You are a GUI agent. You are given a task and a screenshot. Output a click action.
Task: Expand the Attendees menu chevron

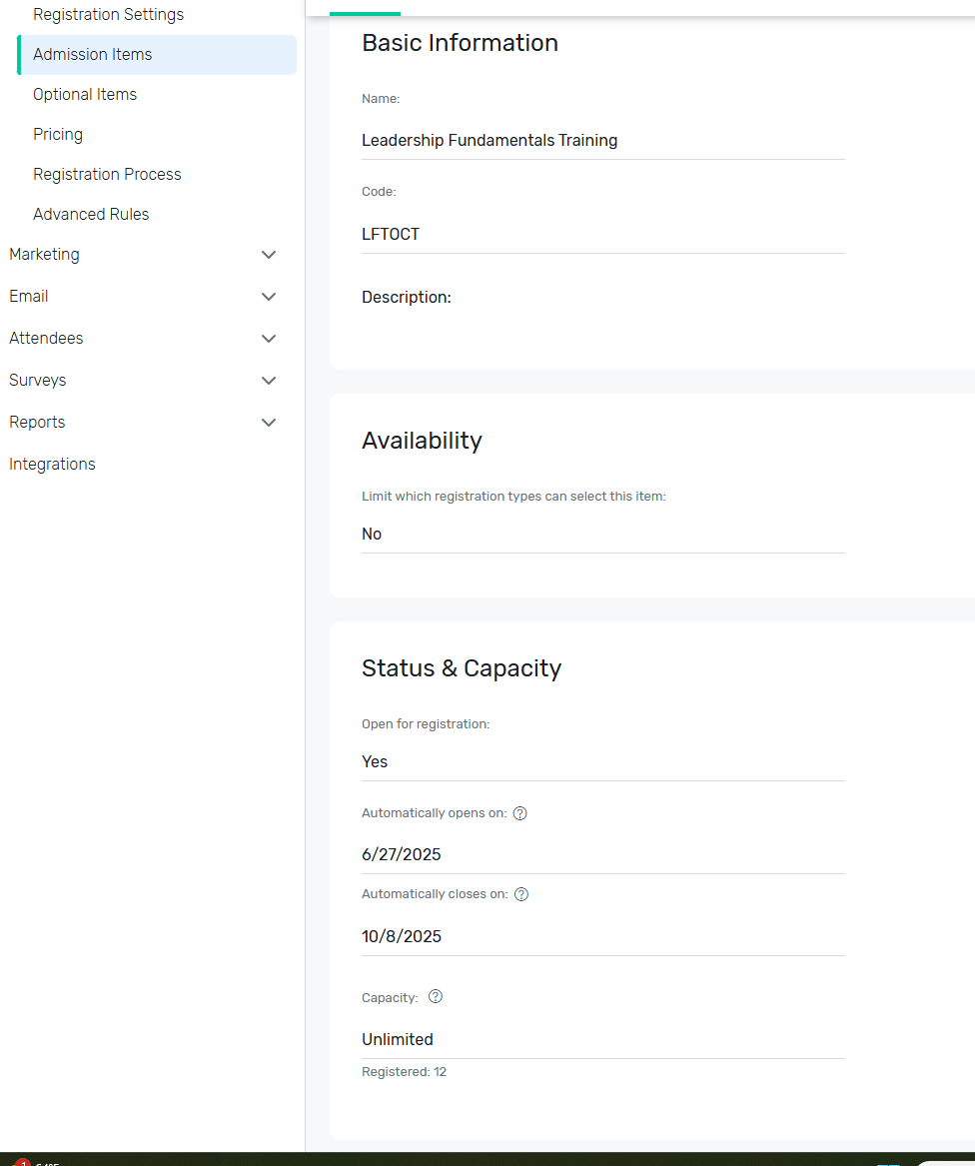[269, 339]
